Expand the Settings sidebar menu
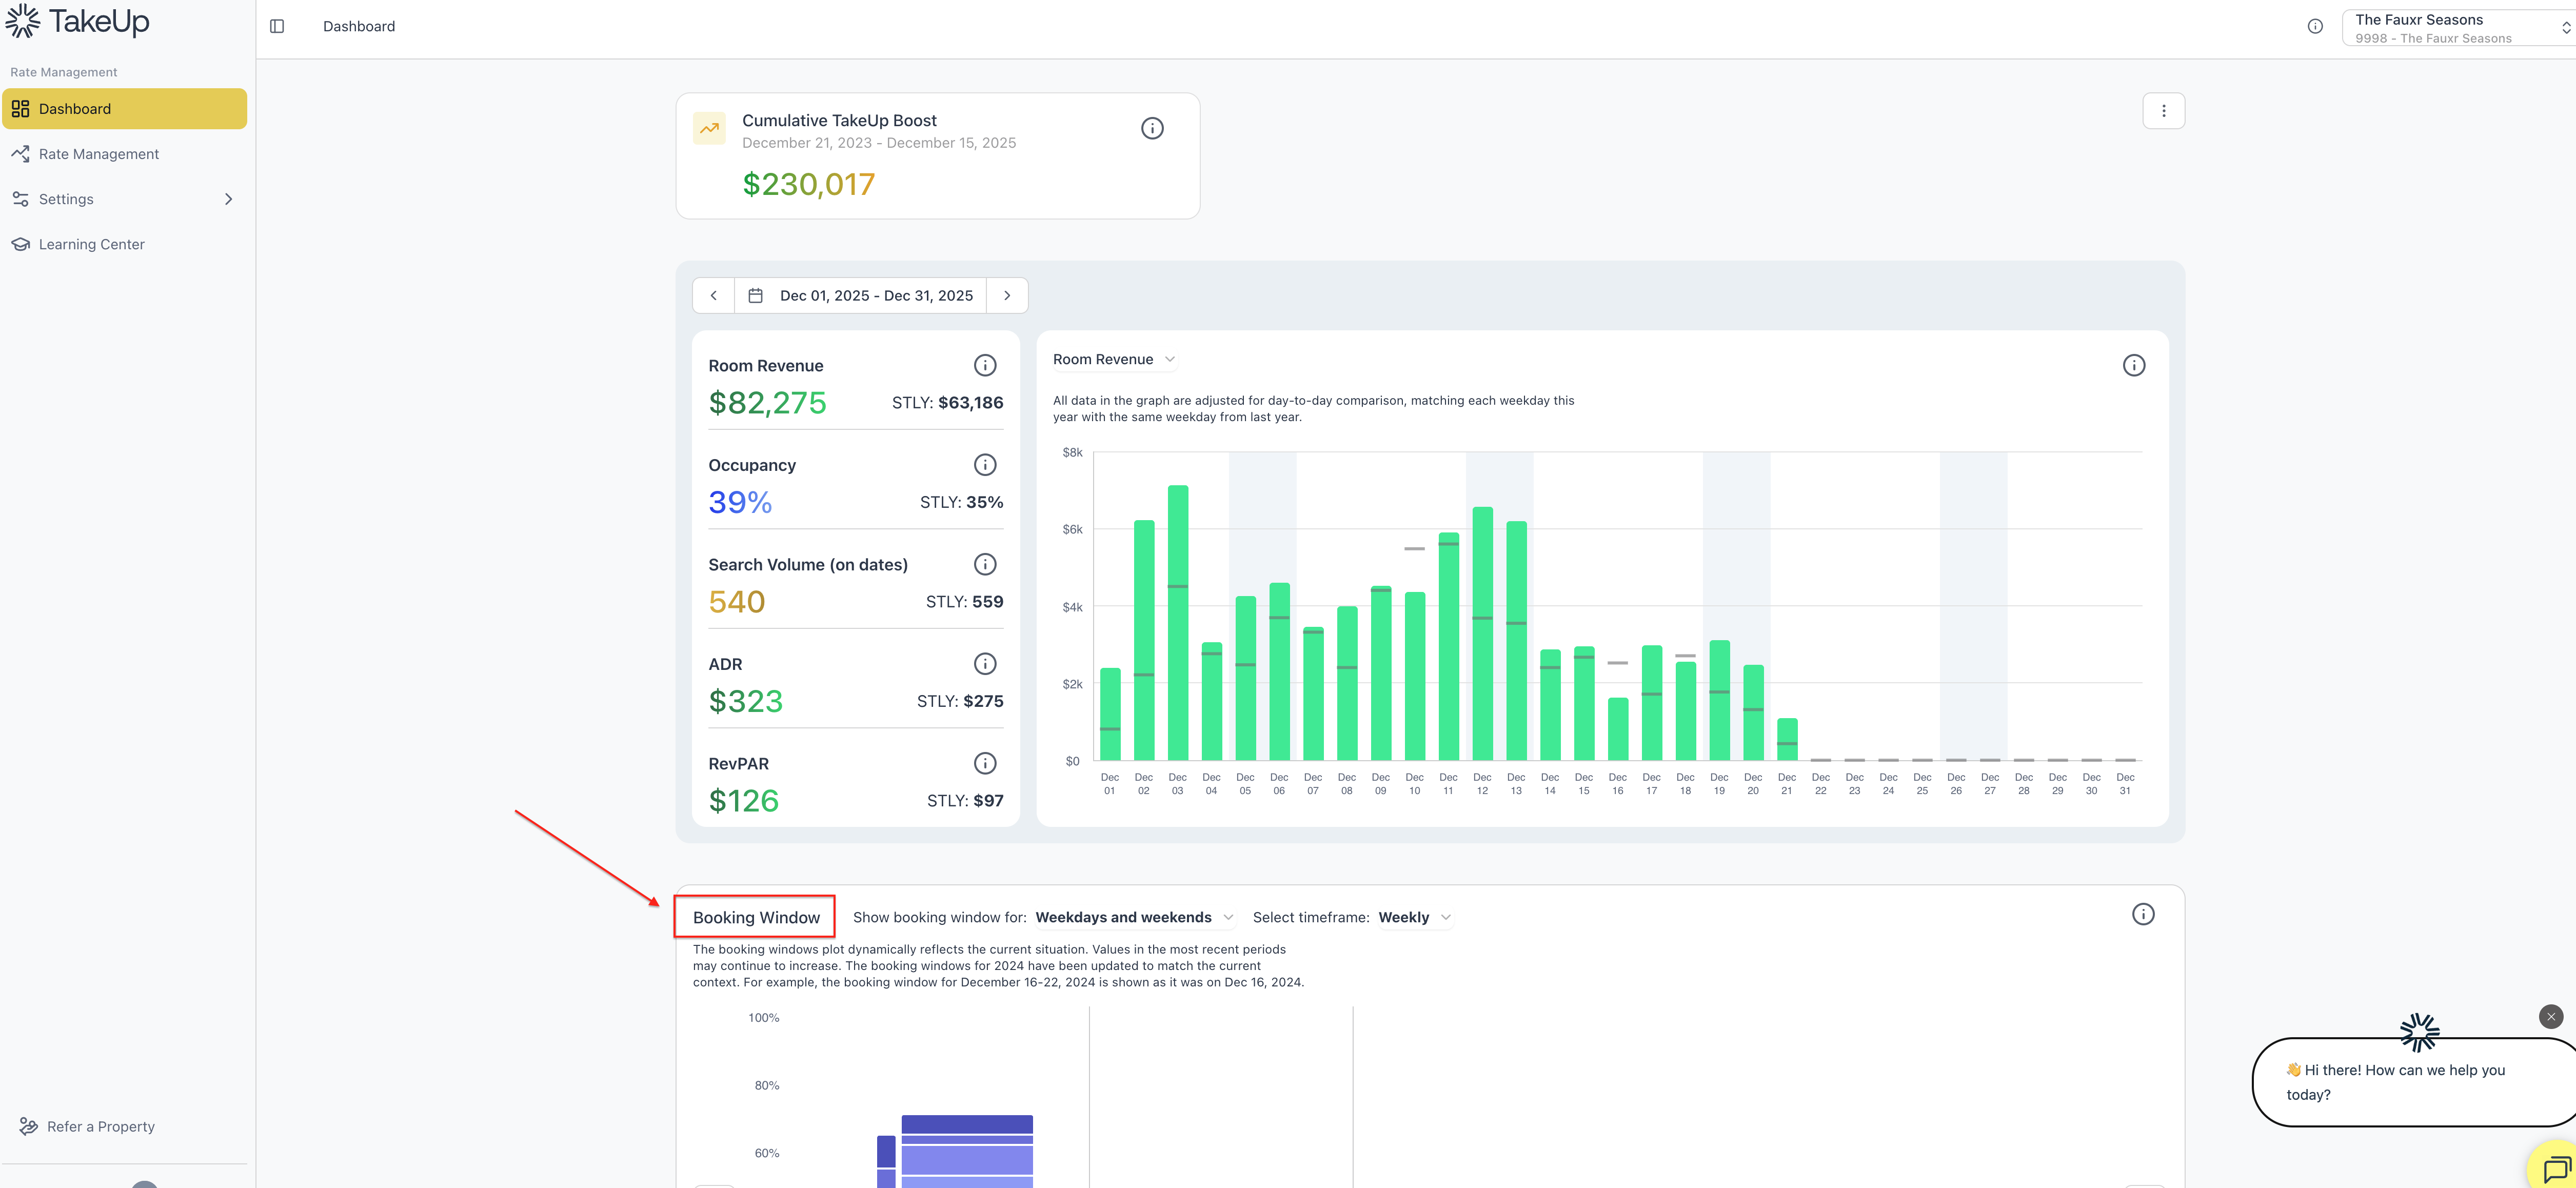The width and height of the screenshot is (2576, 1188). (x=124, y=199)
